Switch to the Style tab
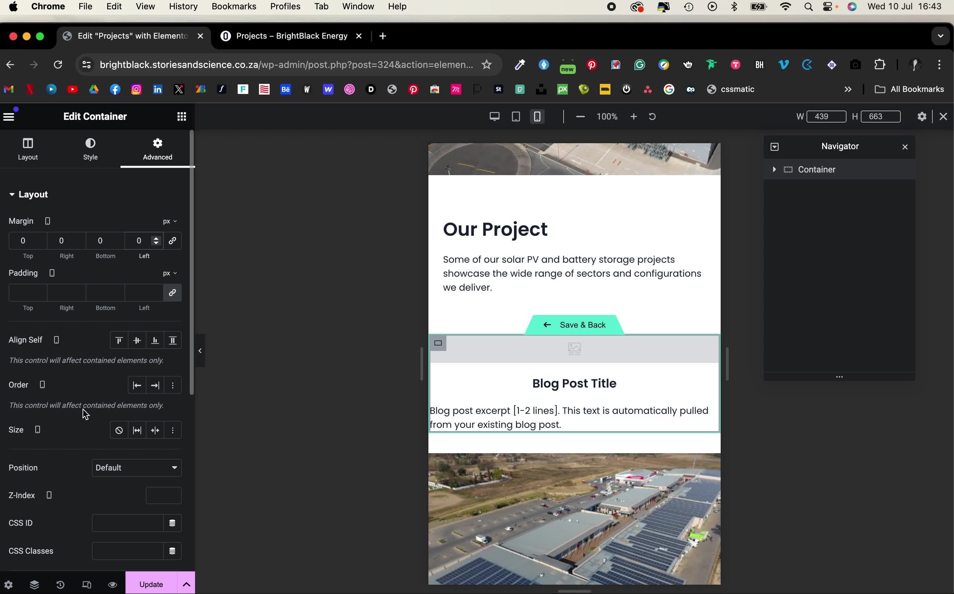The image size is (954, 594). tap(90, 149)
